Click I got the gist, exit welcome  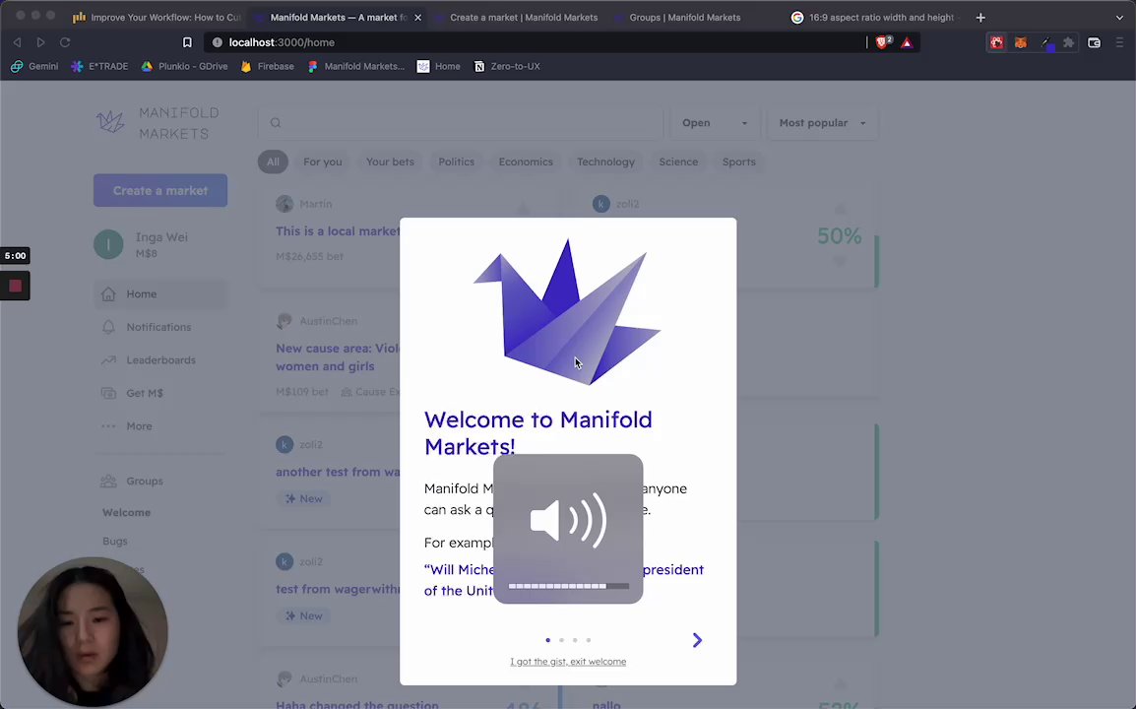[568, 661]
